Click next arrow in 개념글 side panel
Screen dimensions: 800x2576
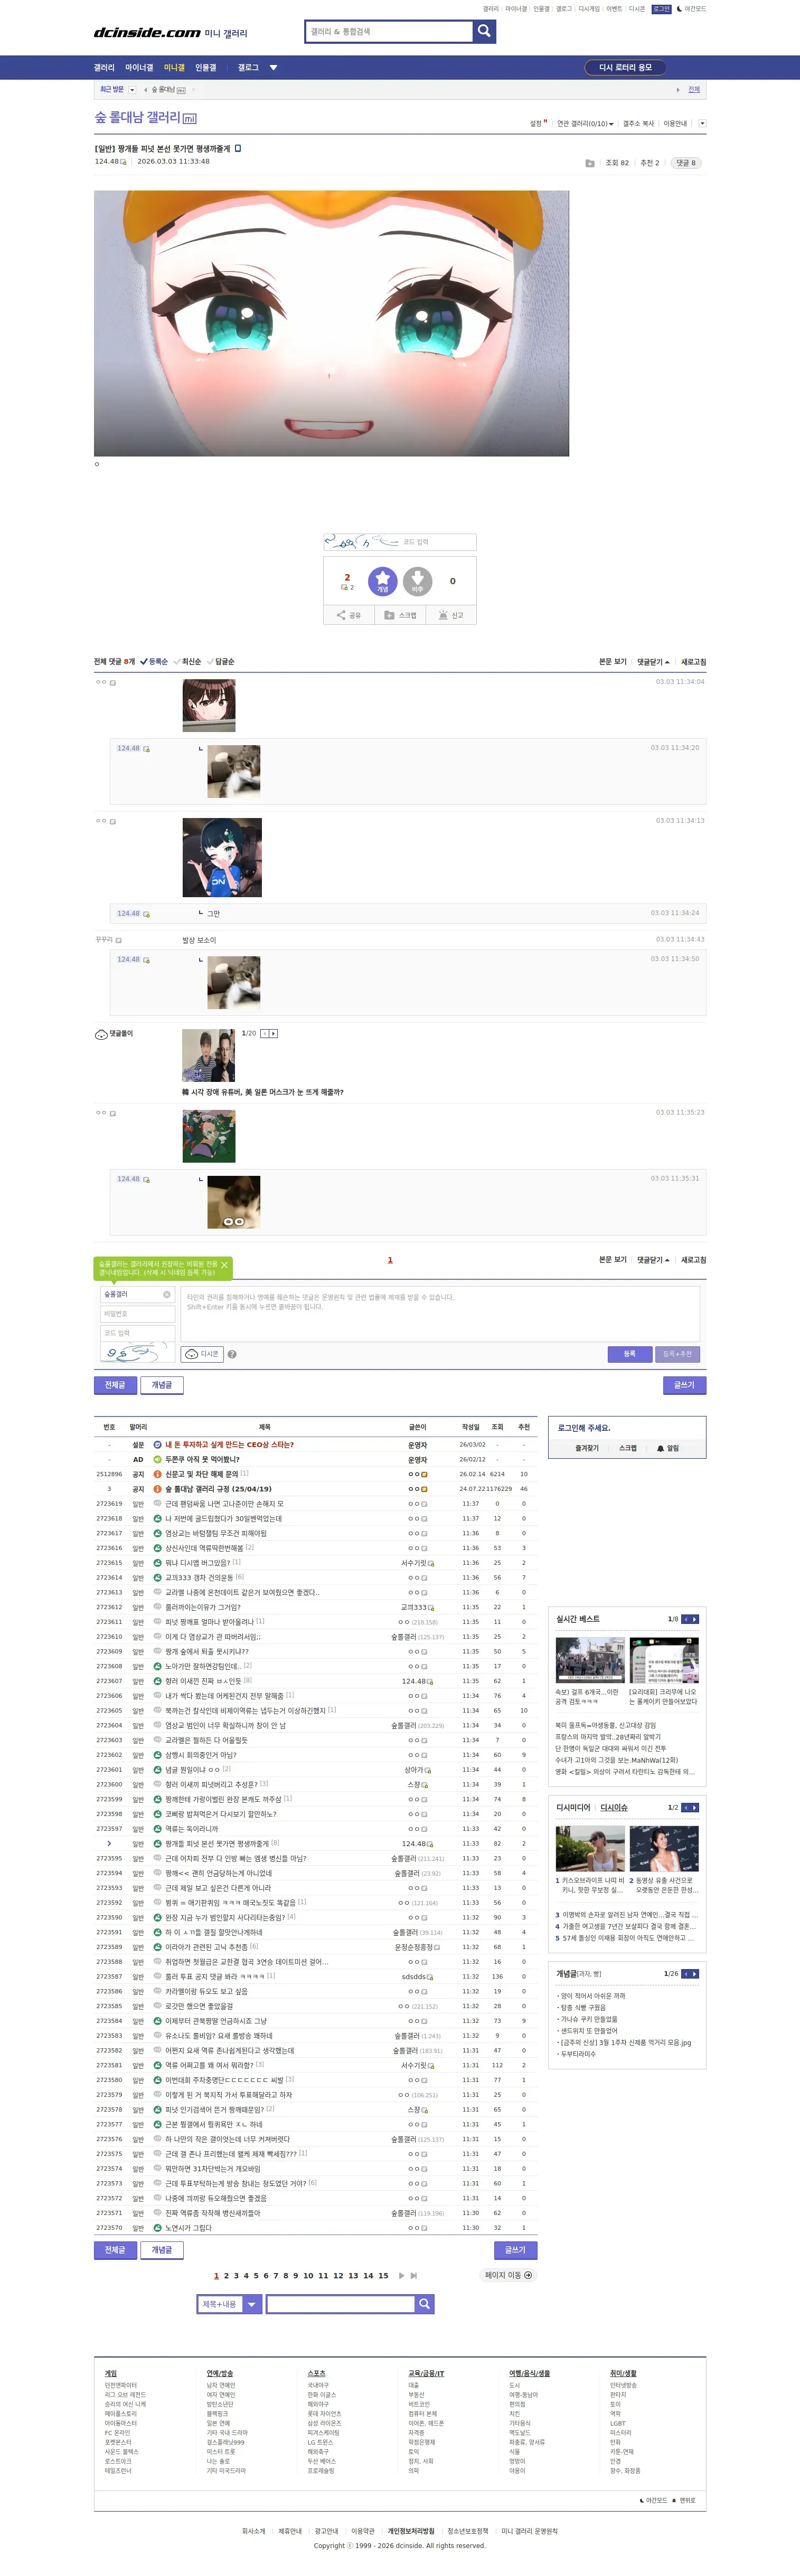pyautogui.click(x=695, y=1974)
